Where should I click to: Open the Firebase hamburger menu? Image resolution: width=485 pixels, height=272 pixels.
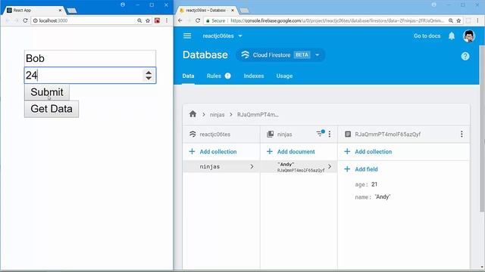click(x=187, y=36)
